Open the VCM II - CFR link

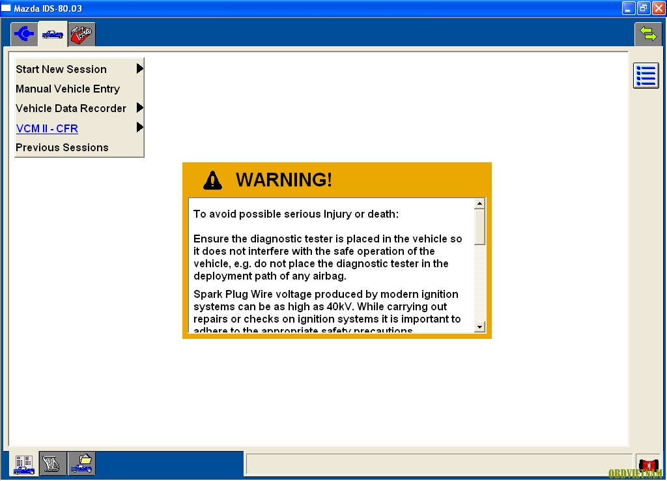pyautogui.click(x=47, y=128)
